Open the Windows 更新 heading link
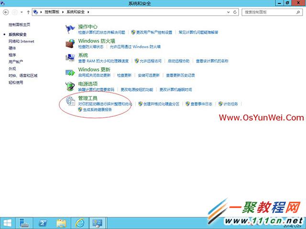 click(94, 70)
